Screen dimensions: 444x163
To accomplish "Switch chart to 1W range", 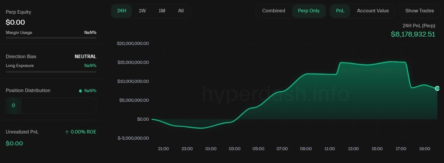I will click(142, 11).
